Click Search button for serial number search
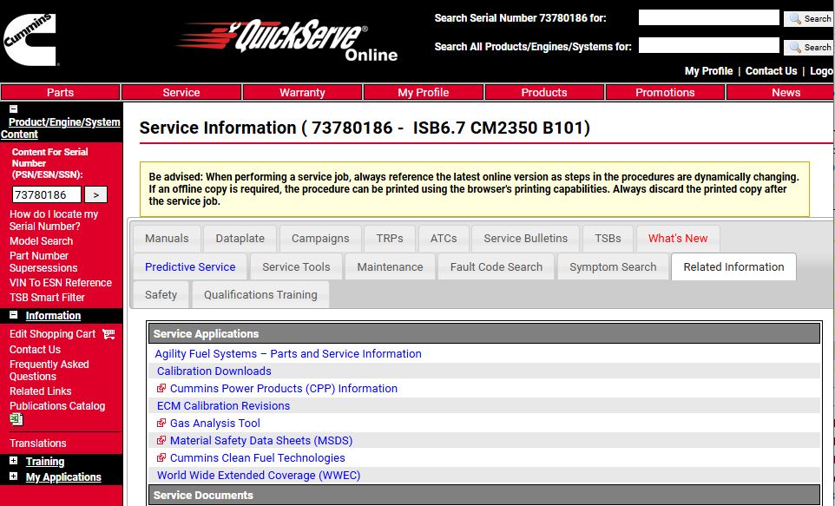835x506 pixels. pos(809,18)
